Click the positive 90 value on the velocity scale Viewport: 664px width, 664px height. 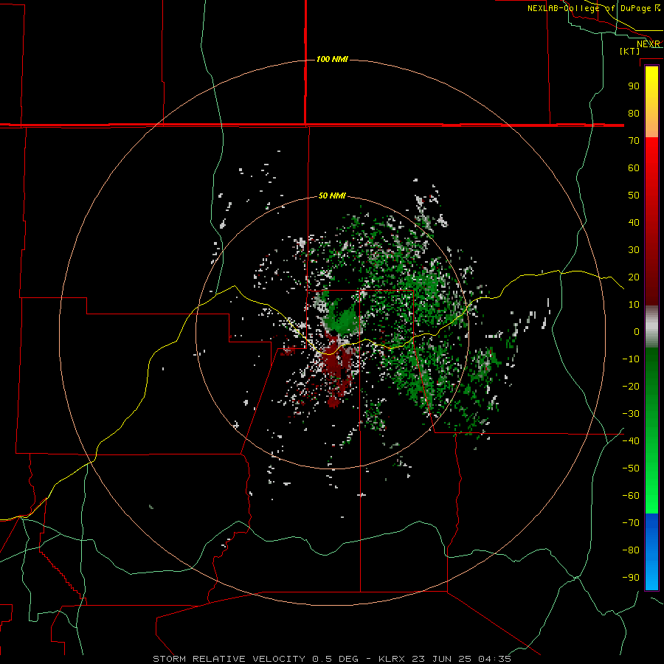pyautogui.click(x=634, y=86)
